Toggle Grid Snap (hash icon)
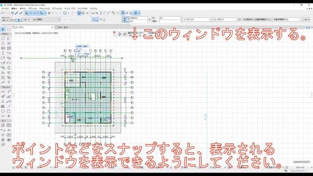 coord(49,13)
